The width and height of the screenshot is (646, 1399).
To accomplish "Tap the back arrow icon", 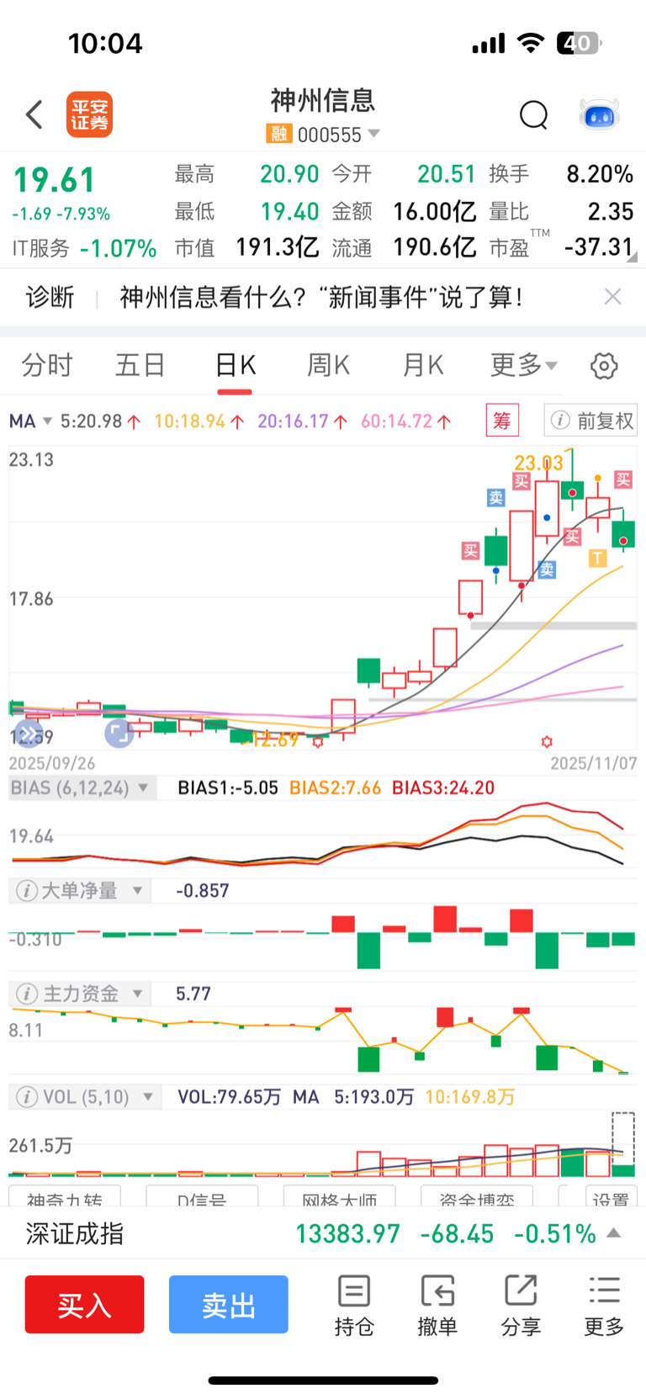I will pyautogui.click(x=34, y=114).
